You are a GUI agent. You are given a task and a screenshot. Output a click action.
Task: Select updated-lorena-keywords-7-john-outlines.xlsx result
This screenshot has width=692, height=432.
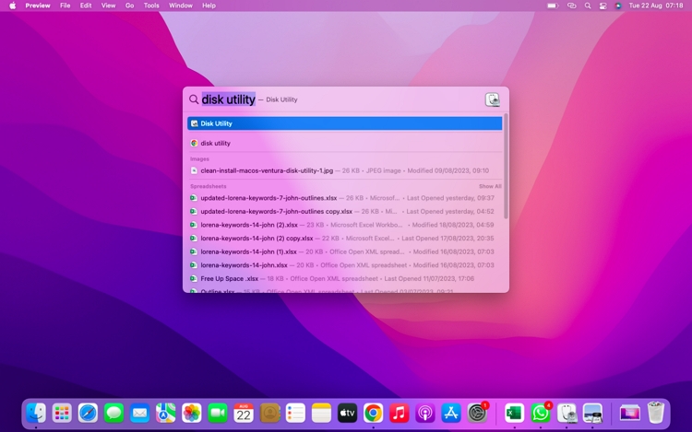click(345, 198)
